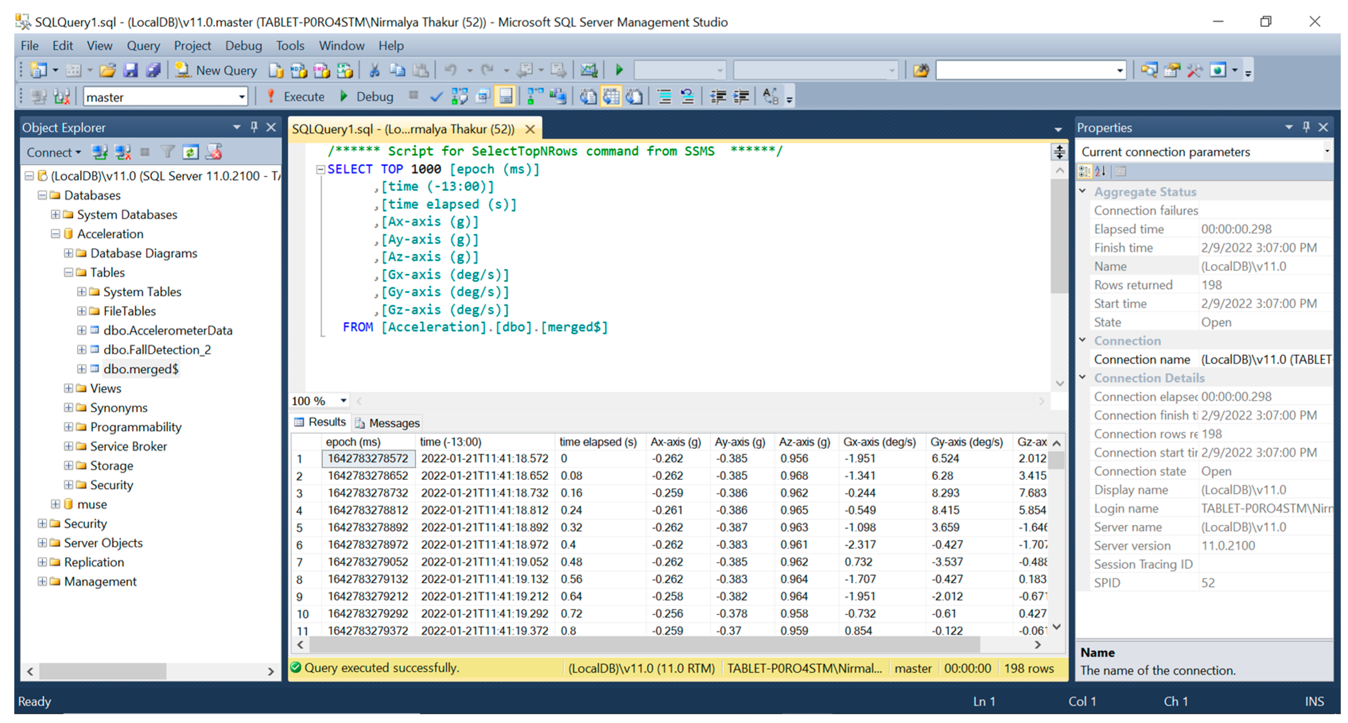Refresh the Object Explorer tree

coord(190,153)
